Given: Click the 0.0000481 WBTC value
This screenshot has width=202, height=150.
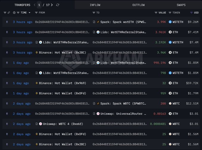Looking at the screenshot, I should point(158,124).
